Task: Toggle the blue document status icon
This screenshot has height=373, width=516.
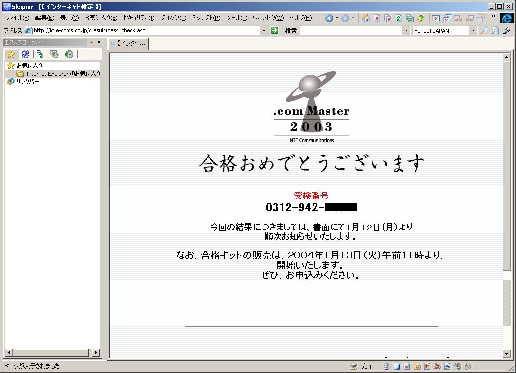Action: [x=397, y=366]
